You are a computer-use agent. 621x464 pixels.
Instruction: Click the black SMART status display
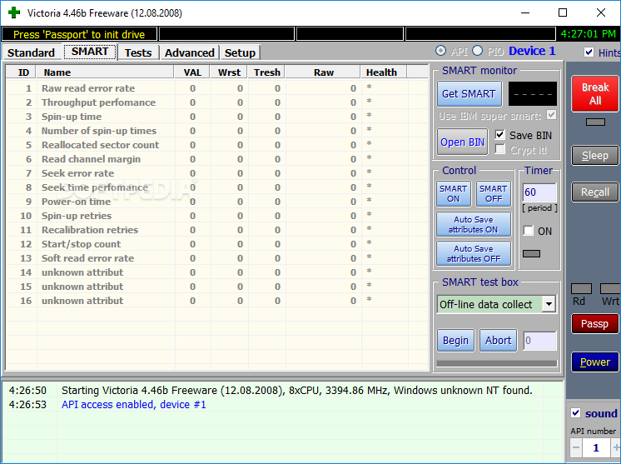click(533, 94)
